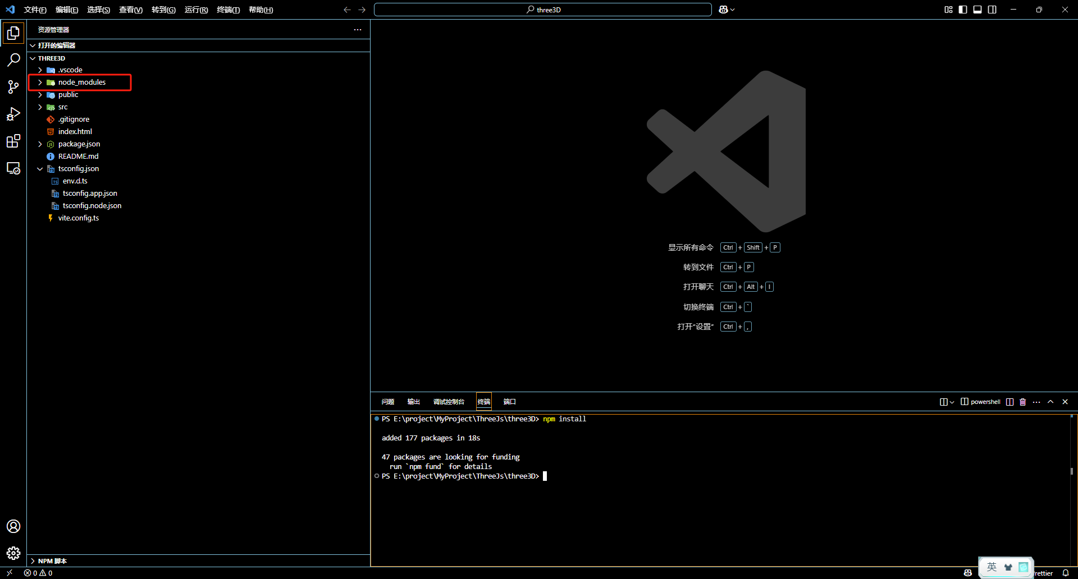
Task: Toggle the primary sidebar visibility
Action: coord(962,10)
